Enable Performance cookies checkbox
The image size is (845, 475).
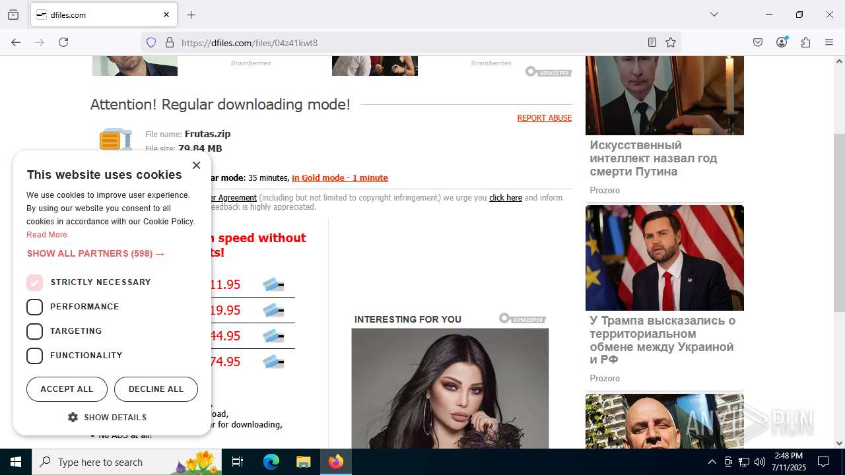click(34, 307)
